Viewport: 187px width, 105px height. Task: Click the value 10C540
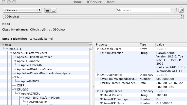[x=162, y=95]
